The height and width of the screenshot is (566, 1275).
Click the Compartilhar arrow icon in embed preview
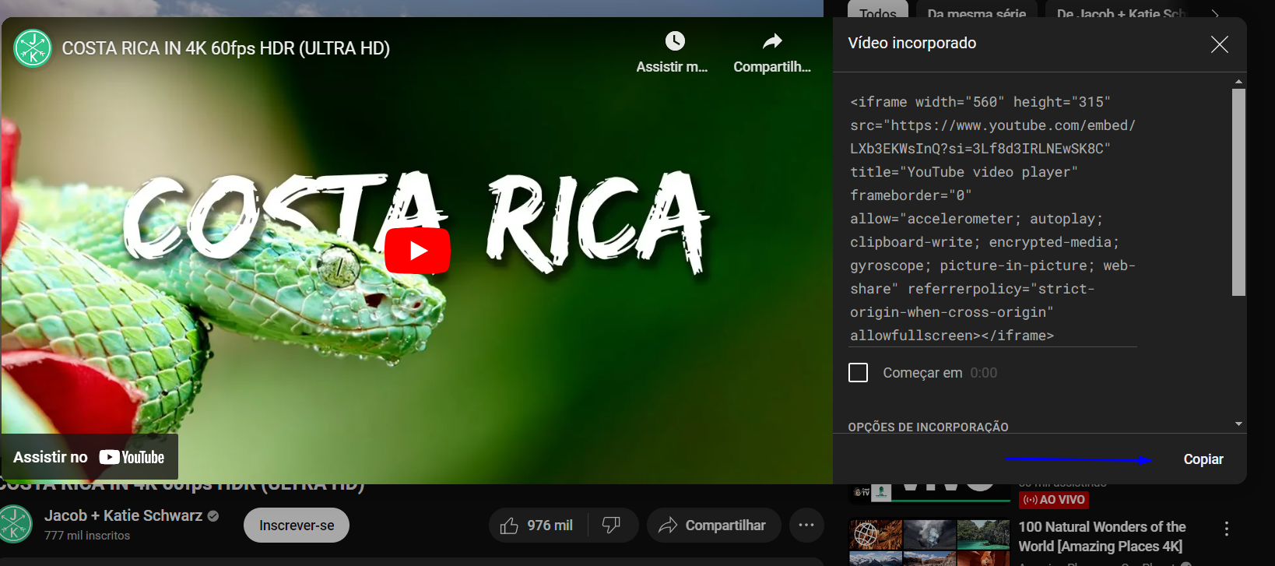tap(772, 40)
